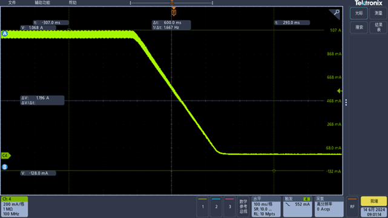This screenshot has width=388, height=218.
Task: Select cursor A marker badge
Action: click(5, 34)
